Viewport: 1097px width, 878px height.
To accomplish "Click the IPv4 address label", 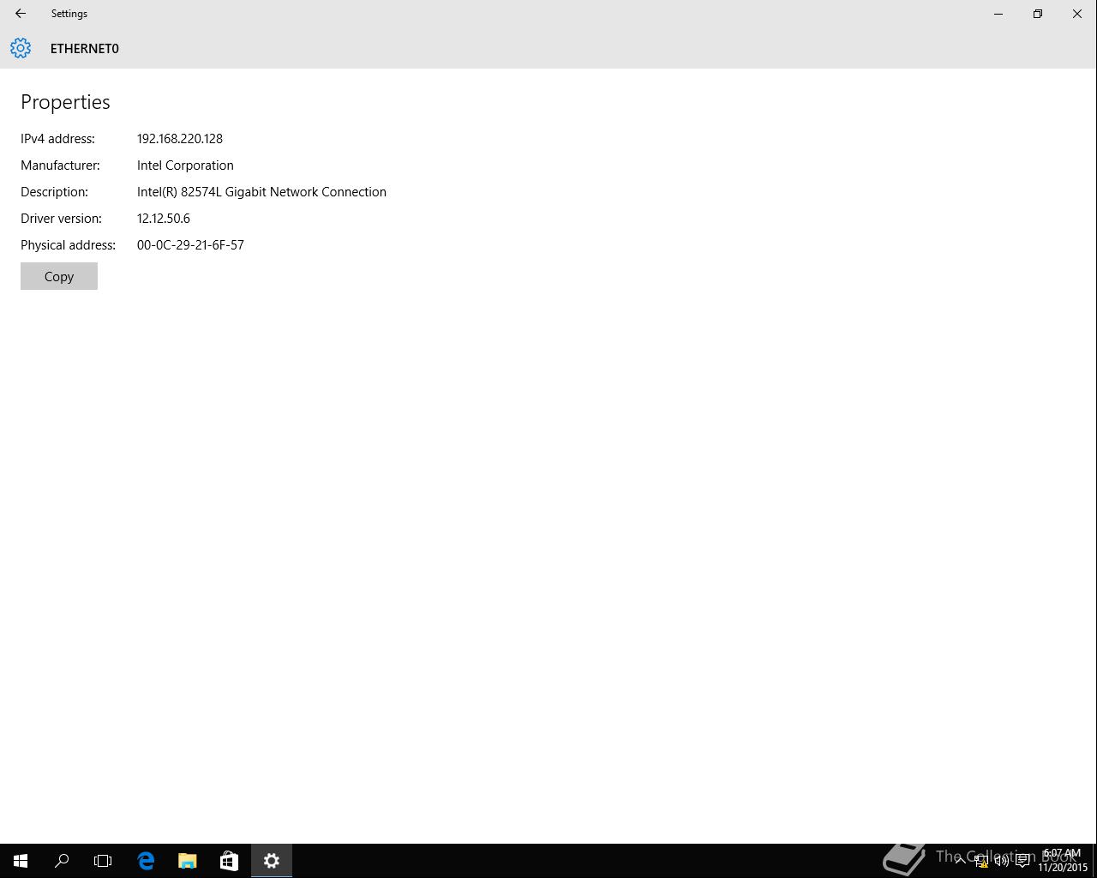I will tap(57, 138).
